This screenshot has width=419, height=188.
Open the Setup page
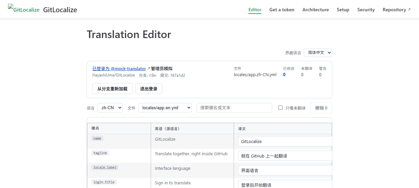(x=343, y=10)
